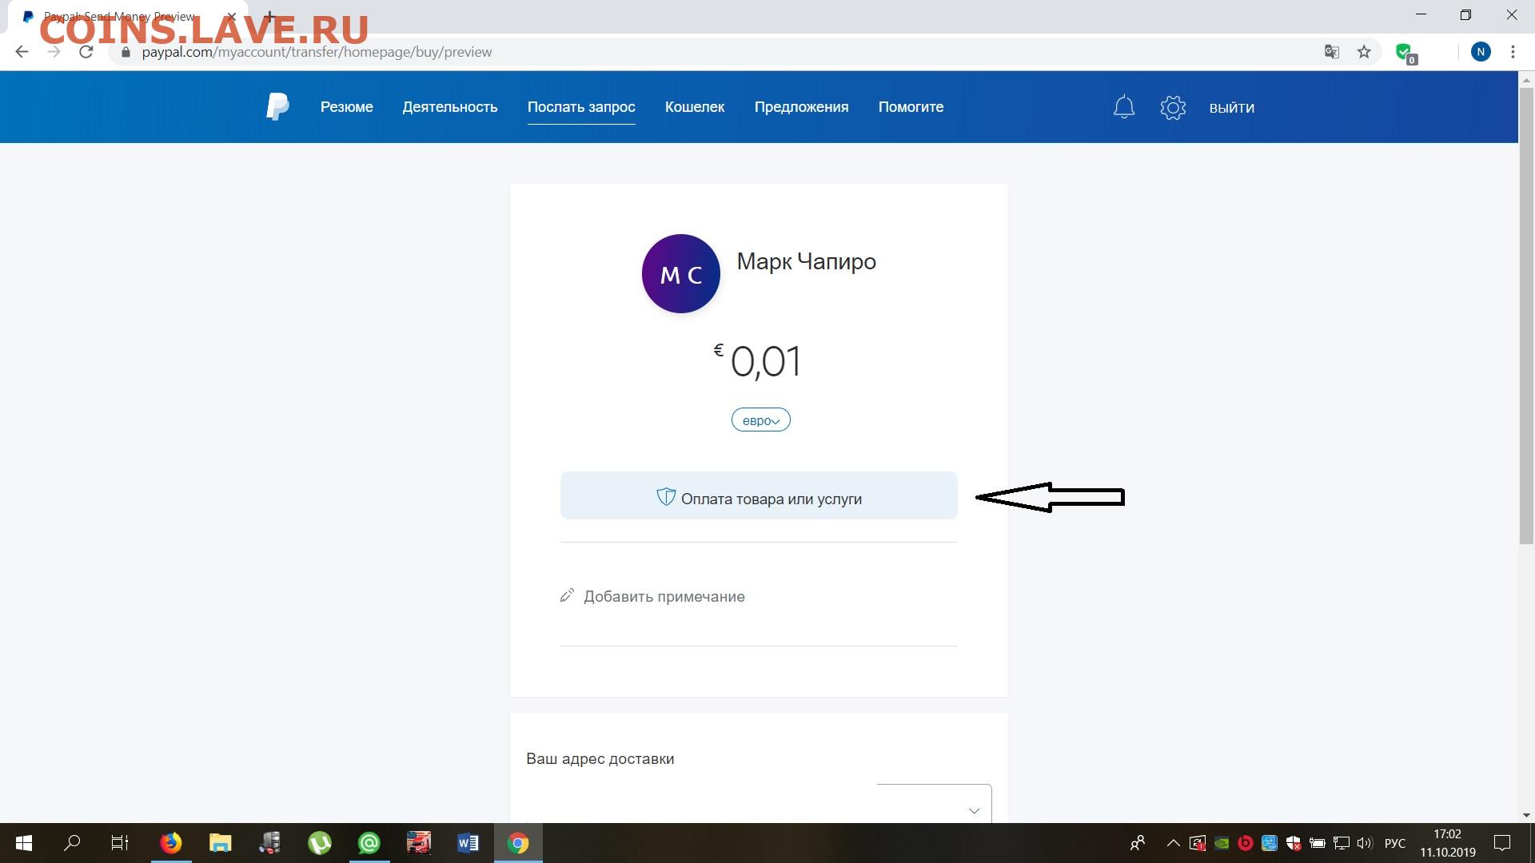1535x863 pixels.
Task: Open евро currency dropdown
Action: coord(760,420)
